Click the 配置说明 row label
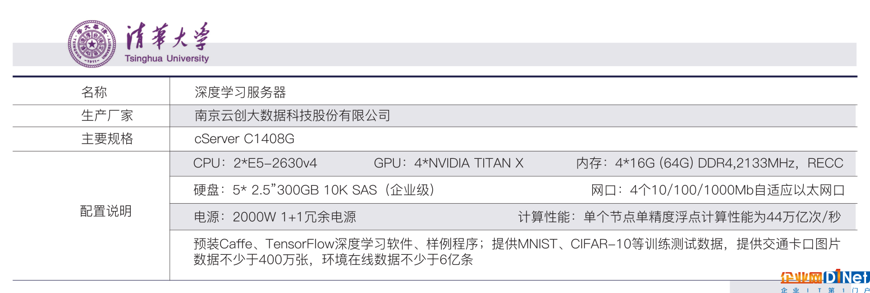This screenshot has width=870, height=293. point(106,211)
